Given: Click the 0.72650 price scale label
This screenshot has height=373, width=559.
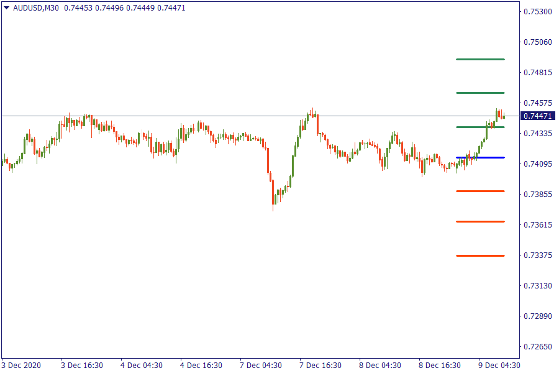Looking at the screenshot, I should coord(538,347).
